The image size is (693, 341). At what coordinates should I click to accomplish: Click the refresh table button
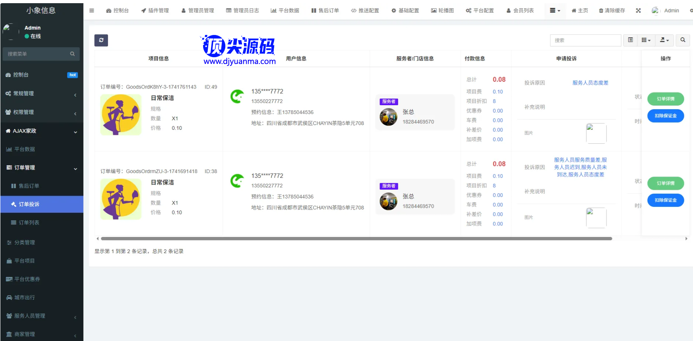[x=101, y=40]
